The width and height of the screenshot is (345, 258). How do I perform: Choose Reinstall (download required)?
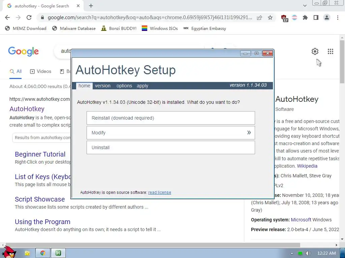(171, 118)
